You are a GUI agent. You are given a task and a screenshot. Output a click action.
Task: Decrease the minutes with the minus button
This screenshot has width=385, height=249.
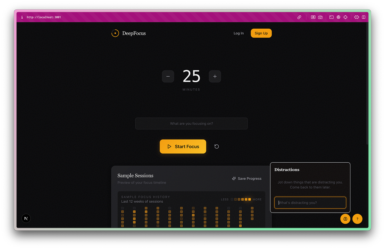point(168,76)
